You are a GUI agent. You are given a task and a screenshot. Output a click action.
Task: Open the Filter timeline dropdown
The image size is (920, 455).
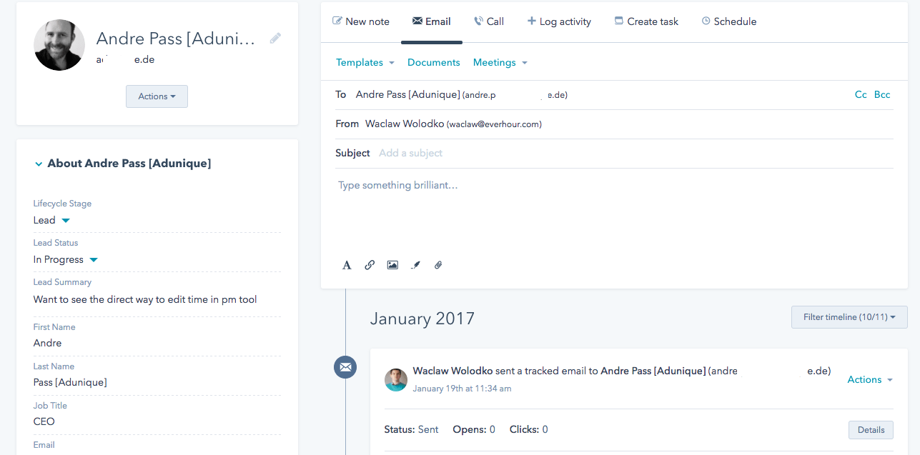849,317
